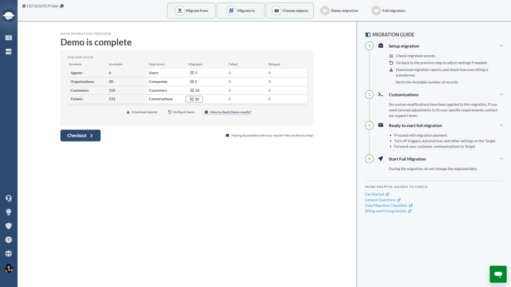Click Feeling dissatisfied with your results link
This screenshot has height=287, width=511.
(269, 136)
